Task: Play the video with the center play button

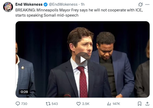Action: point(83,59)
